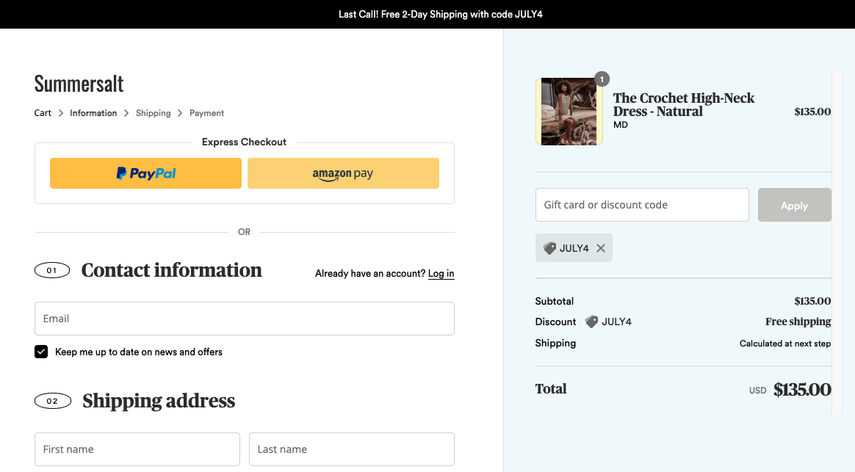The height and width of the screenshot is (472, 855).
Task: Click the Email input field
Action: coord(244,318)
